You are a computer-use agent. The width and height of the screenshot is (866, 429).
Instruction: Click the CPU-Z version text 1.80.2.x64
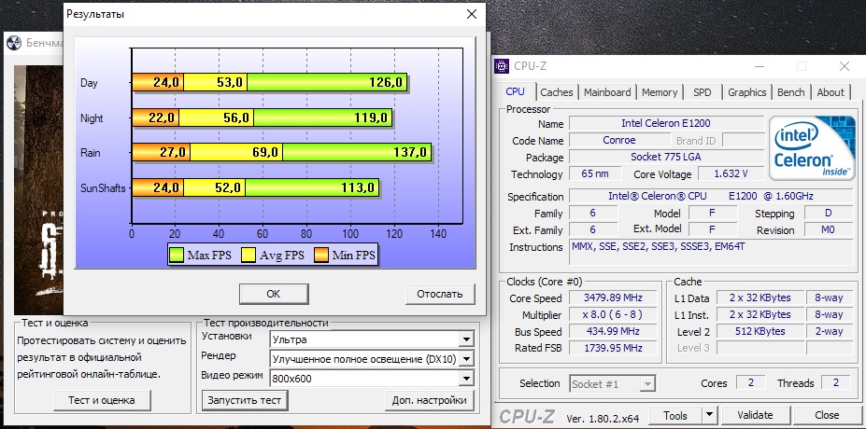[603, 419]
